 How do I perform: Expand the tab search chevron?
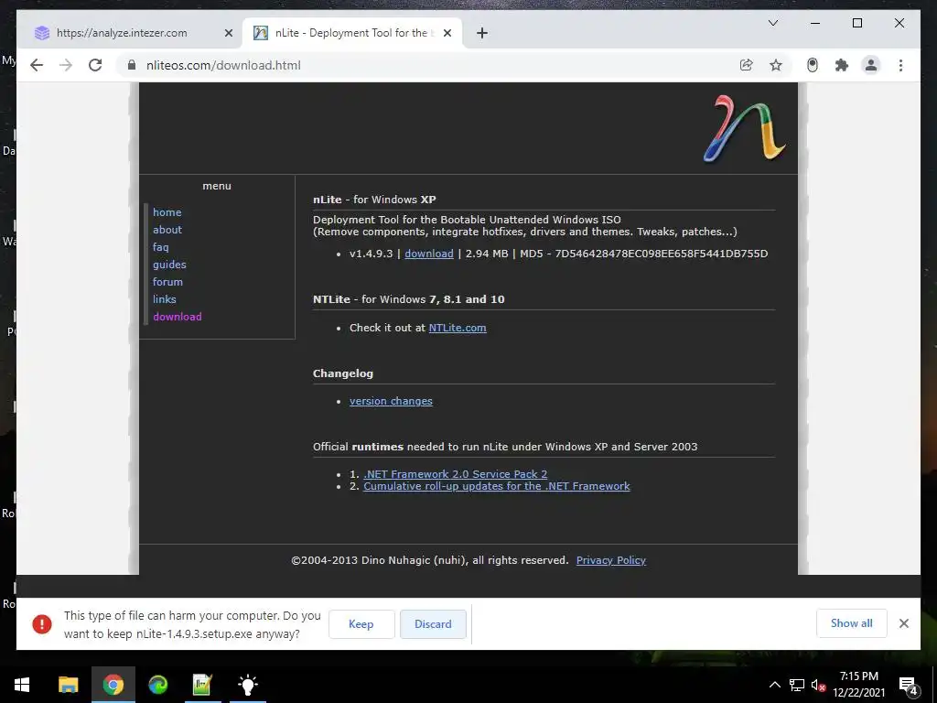pos(772,23)
